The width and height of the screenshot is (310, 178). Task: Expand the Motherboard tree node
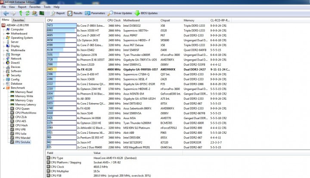(3, 34)
